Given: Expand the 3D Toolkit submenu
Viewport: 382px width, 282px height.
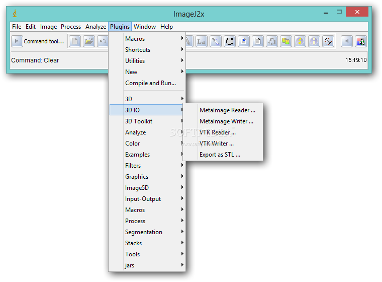Looking at the screenshot, I should [x=147, y=121].
